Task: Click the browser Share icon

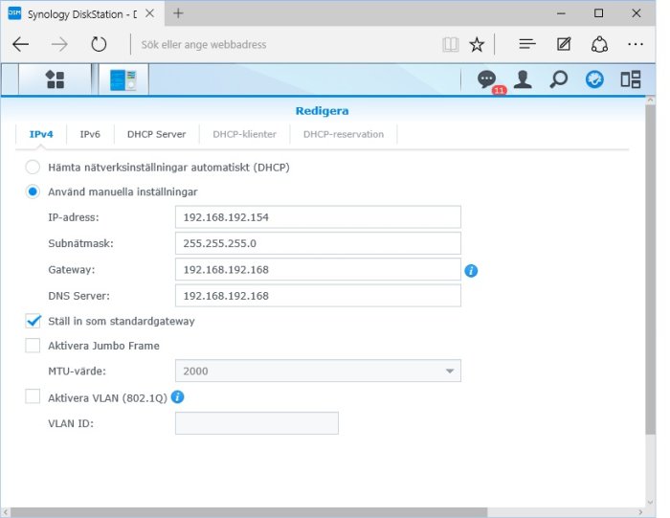Action: click(x=599, y=44)
